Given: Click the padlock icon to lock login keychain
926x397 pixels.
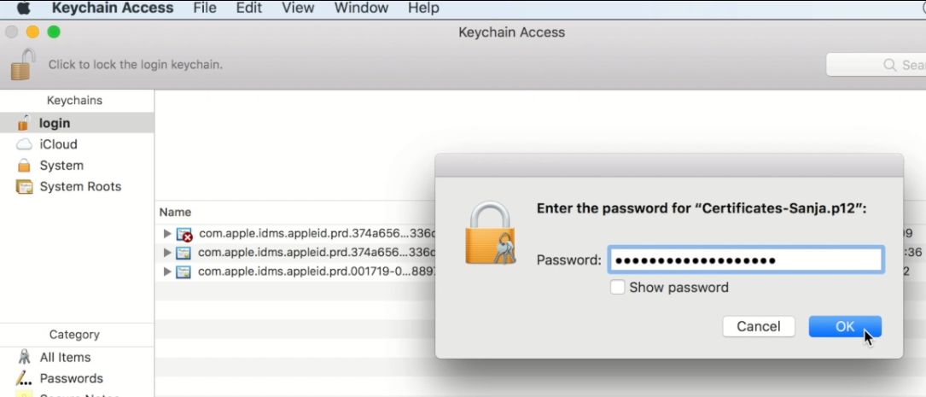Looking at the screenshot, I should [23, 64].
